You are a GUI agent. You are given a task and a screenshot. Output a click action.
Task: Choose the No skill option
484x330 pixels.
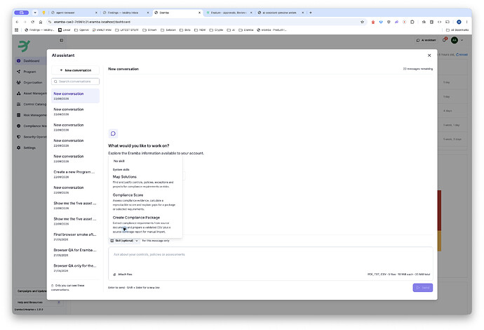pyautogui.click(x=119, y=161)
